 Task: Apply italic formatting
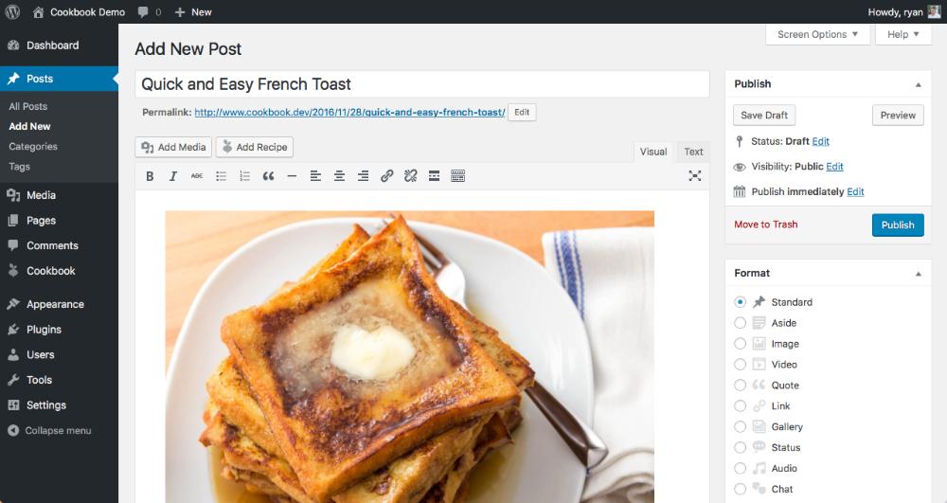pyautogui.click(x=173, y=175)
